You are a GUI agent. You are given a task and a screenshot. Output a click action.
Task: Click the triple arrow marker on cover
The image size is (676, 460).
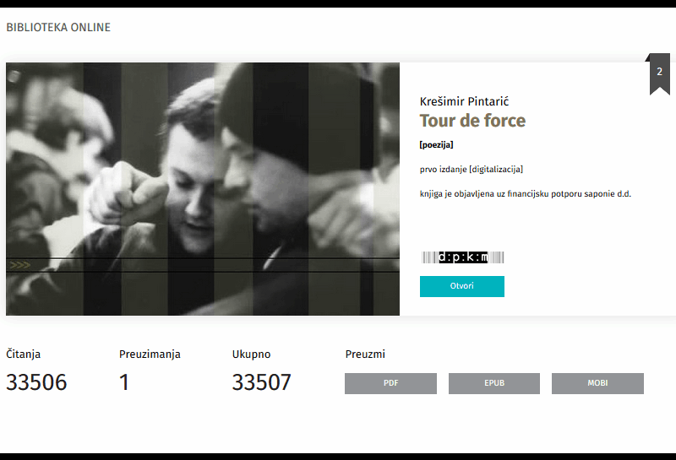(x=19, y=265)
